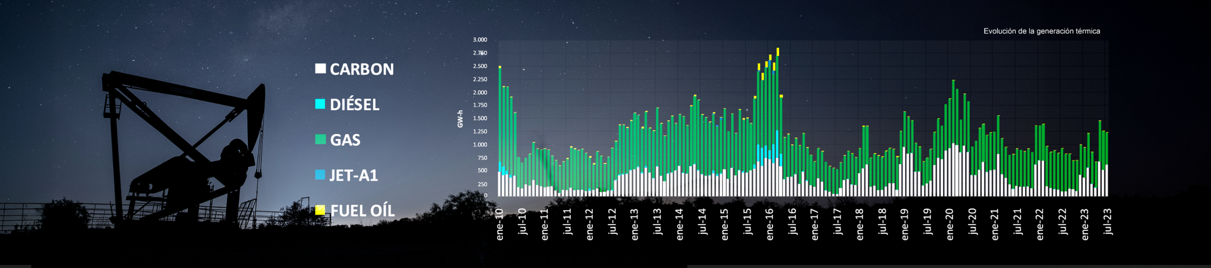
Task: Click the 3.000 value on the y-axis
Action: [480, 40]
